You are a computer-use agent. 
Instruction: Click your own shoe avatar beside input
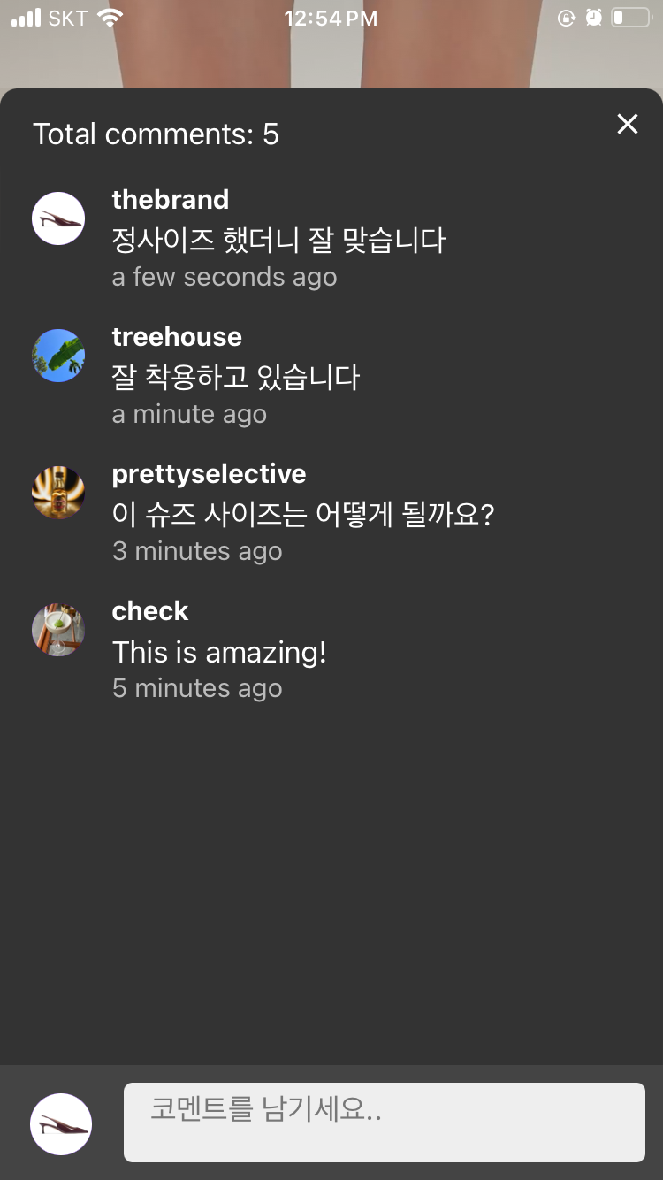tap(60, 1123)
